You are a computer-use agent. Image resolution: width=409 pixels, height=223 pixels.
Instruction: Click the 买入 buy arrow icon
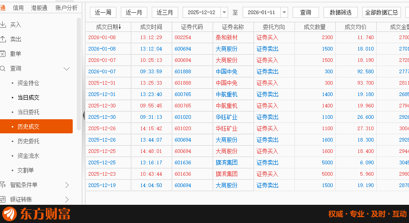(x=3, y=25)
